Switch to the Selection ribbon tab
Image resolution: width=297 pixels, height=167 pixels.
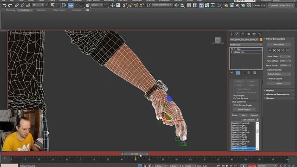click(41, 10)
